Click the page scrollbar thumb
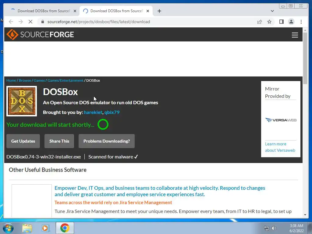The height and width of the screenshot is (234, 312). [305, 58]
